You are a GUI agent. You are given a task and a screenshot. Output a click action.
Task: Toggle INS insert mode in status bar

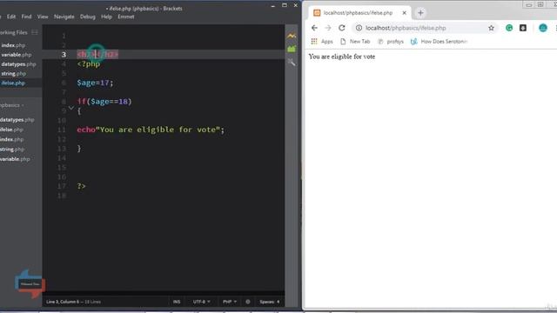tap(177, 302)
